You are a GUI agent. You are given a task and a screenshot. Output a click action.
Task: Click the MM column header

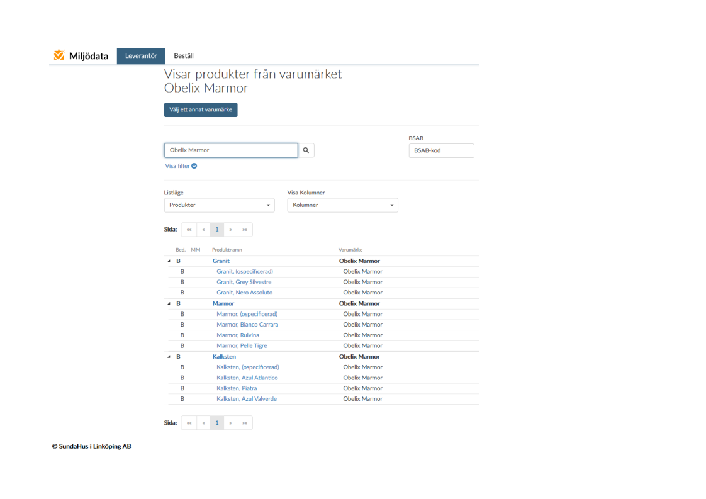point(196,250)
